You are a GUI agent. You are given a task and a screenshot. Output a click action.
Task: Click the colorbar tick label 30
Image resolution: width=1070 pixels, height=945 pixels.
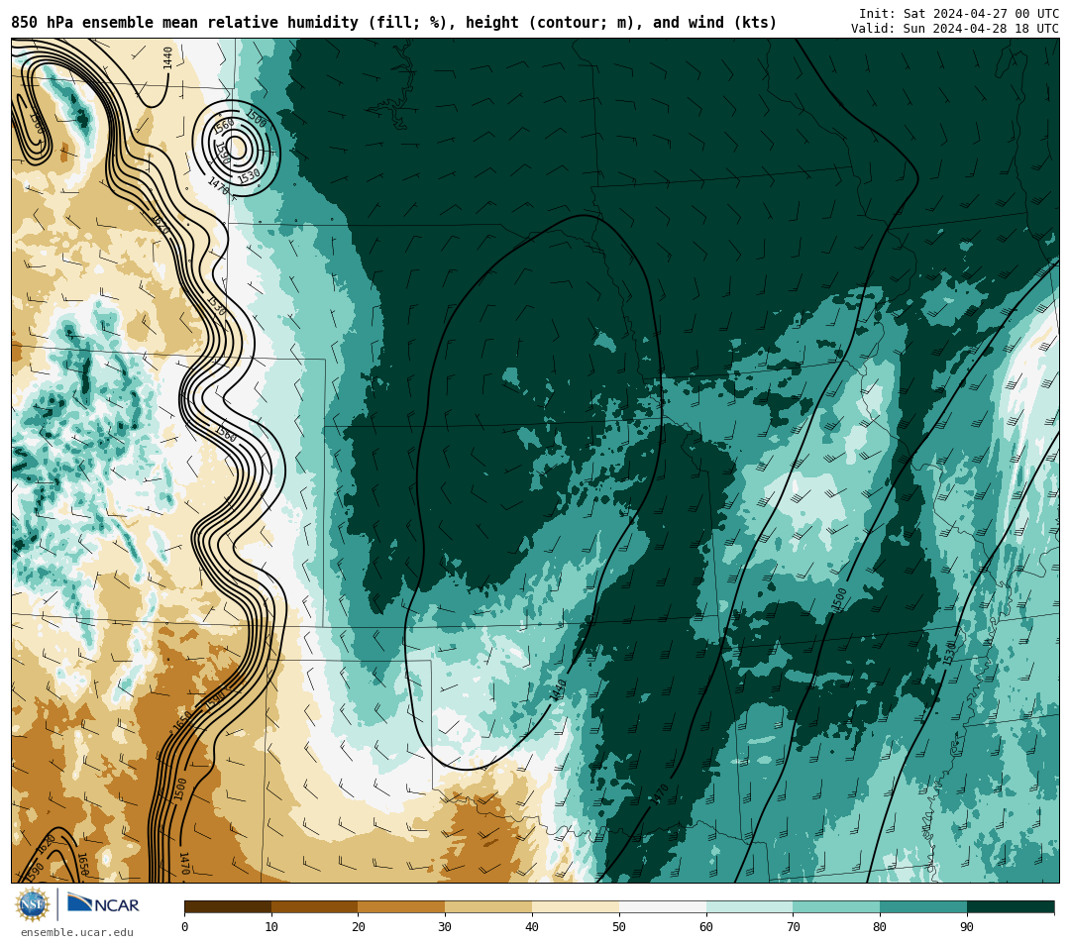[445, 926]
